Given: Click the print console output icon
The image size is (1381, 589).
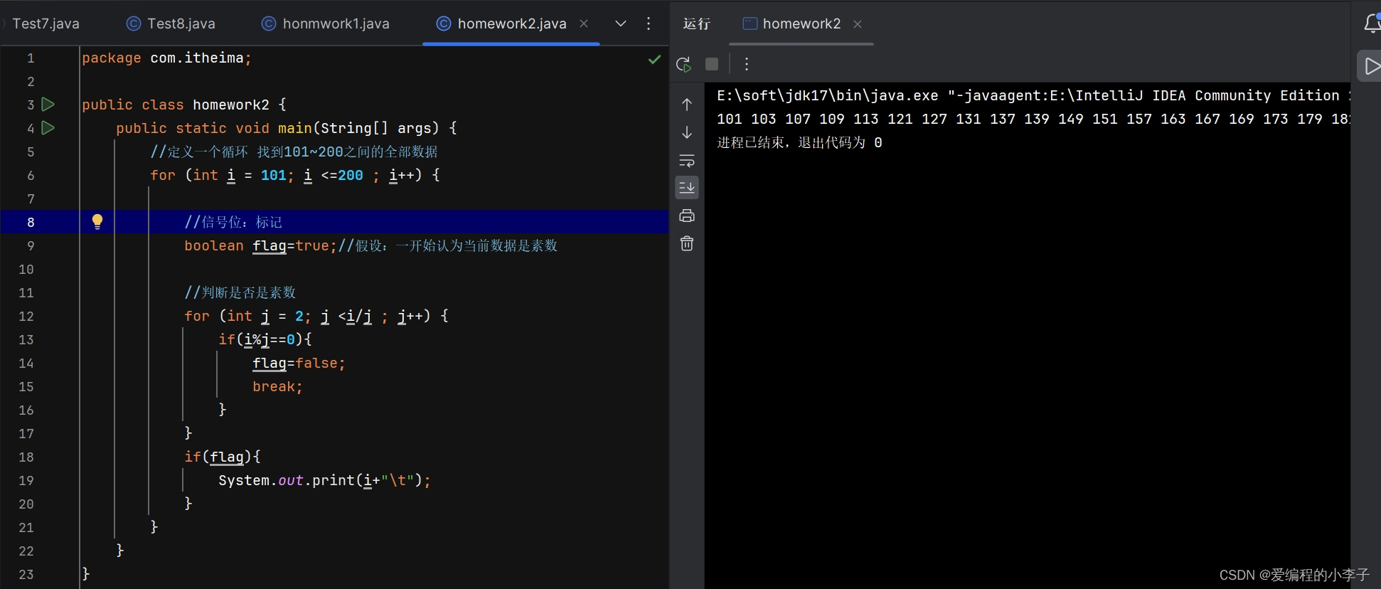Looking at the screenshot, I should 687,216.
